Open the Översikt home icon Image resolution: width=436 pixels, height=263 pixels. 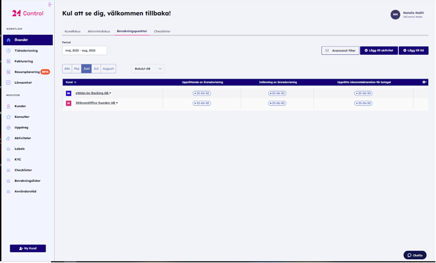[x=8, y=40]
